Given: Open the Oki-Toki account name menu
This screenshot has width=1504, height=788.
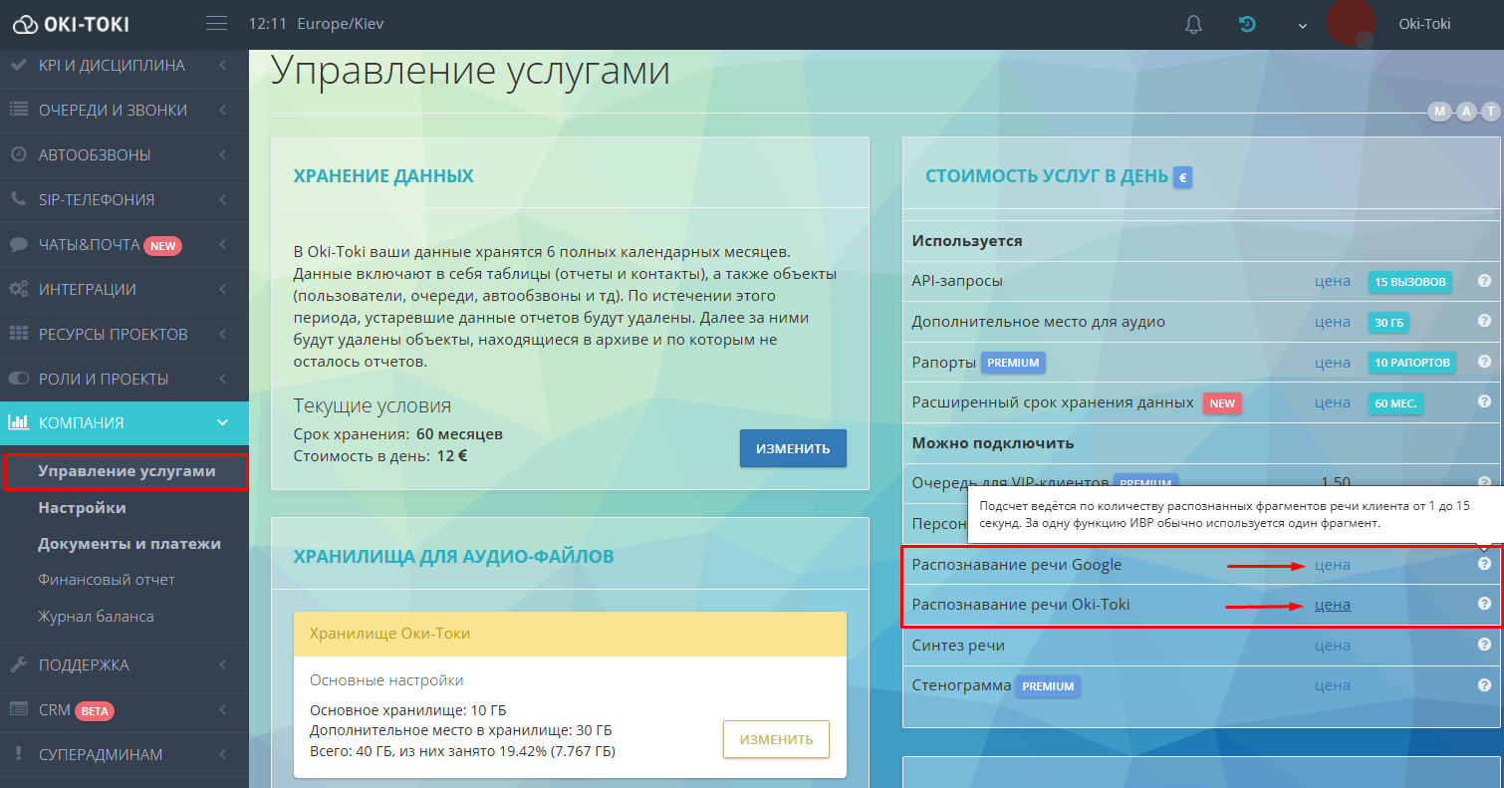Looking at the screenshot, I should [x=1424, y=24].
